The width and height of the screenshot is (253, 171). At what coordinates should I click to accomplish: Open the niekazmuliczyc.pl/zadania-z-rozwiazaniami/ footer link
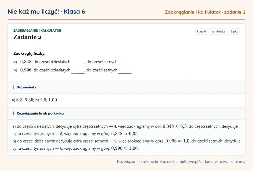(206, 161)
